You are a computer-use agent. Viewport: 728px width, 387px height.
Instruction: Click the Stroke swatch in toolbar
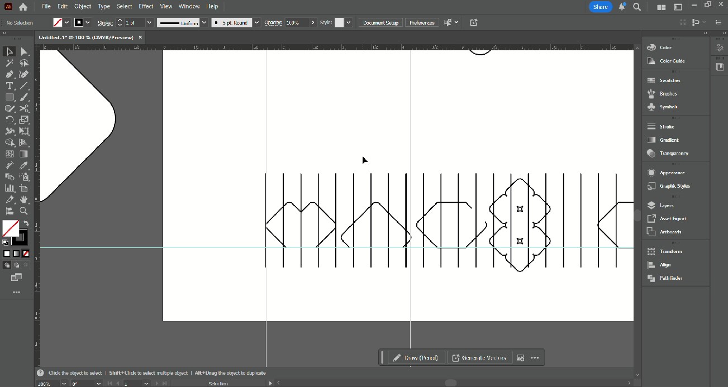pos(19,237)
